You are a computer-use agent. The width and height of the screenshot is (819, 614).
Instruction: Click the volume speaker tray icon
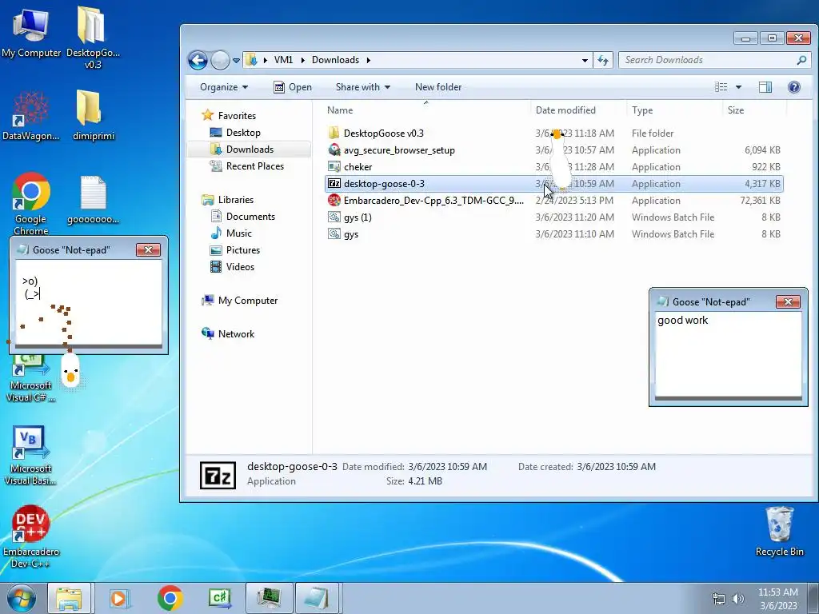coord(738,599)
